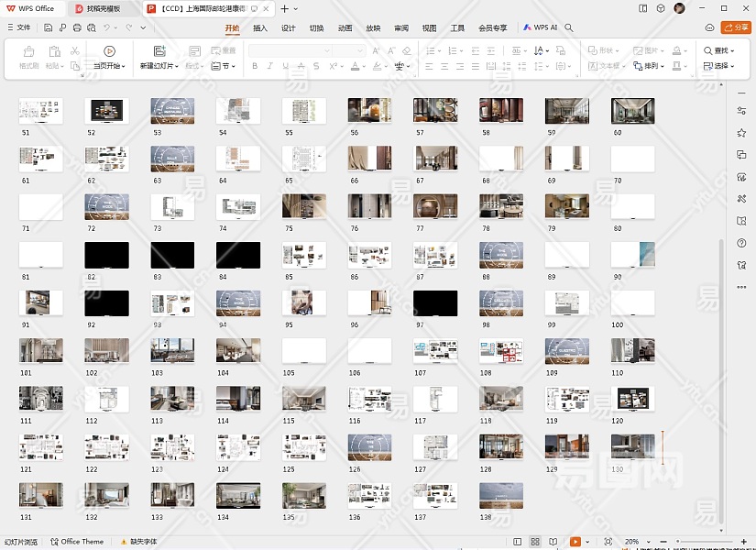This screenshot has width=756, height=550.
Task: Toggle slide sorter view in the status bar
Action: click(536, 542)
